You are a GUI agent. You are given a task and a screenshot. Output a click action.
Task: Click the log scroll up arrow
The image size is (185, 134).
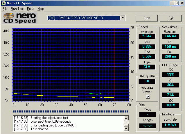(126, 118)
